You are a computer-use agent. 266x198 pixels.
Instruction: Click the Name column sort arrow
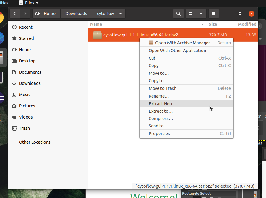(202, 24)
